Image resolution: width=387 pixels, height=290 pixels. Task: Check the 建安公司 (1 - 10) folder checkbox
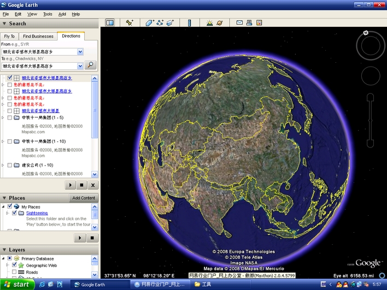pyautogui.click(x=10, y=165)
